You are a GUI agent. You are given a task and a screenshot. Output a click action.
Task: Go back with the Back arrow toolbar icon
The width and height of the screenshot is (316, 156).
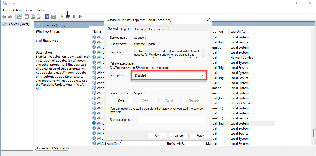[4, 17]
